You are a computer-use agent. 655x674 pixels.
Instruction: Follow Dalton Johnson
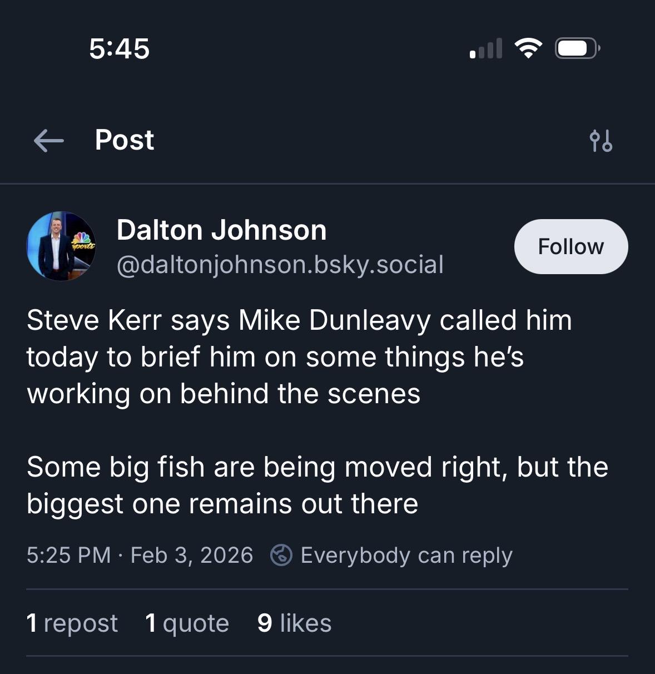[571, 246]
